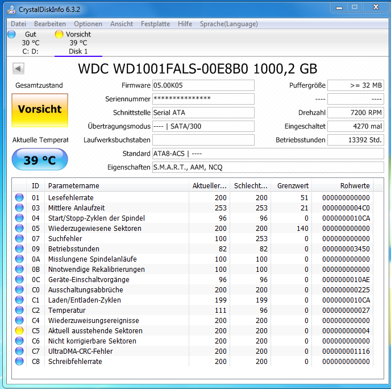Click the Eigenschaften field S.M.A.R.T., AAM, NCQ
This screenshot has width=391, height=389.
coord(268,167)
